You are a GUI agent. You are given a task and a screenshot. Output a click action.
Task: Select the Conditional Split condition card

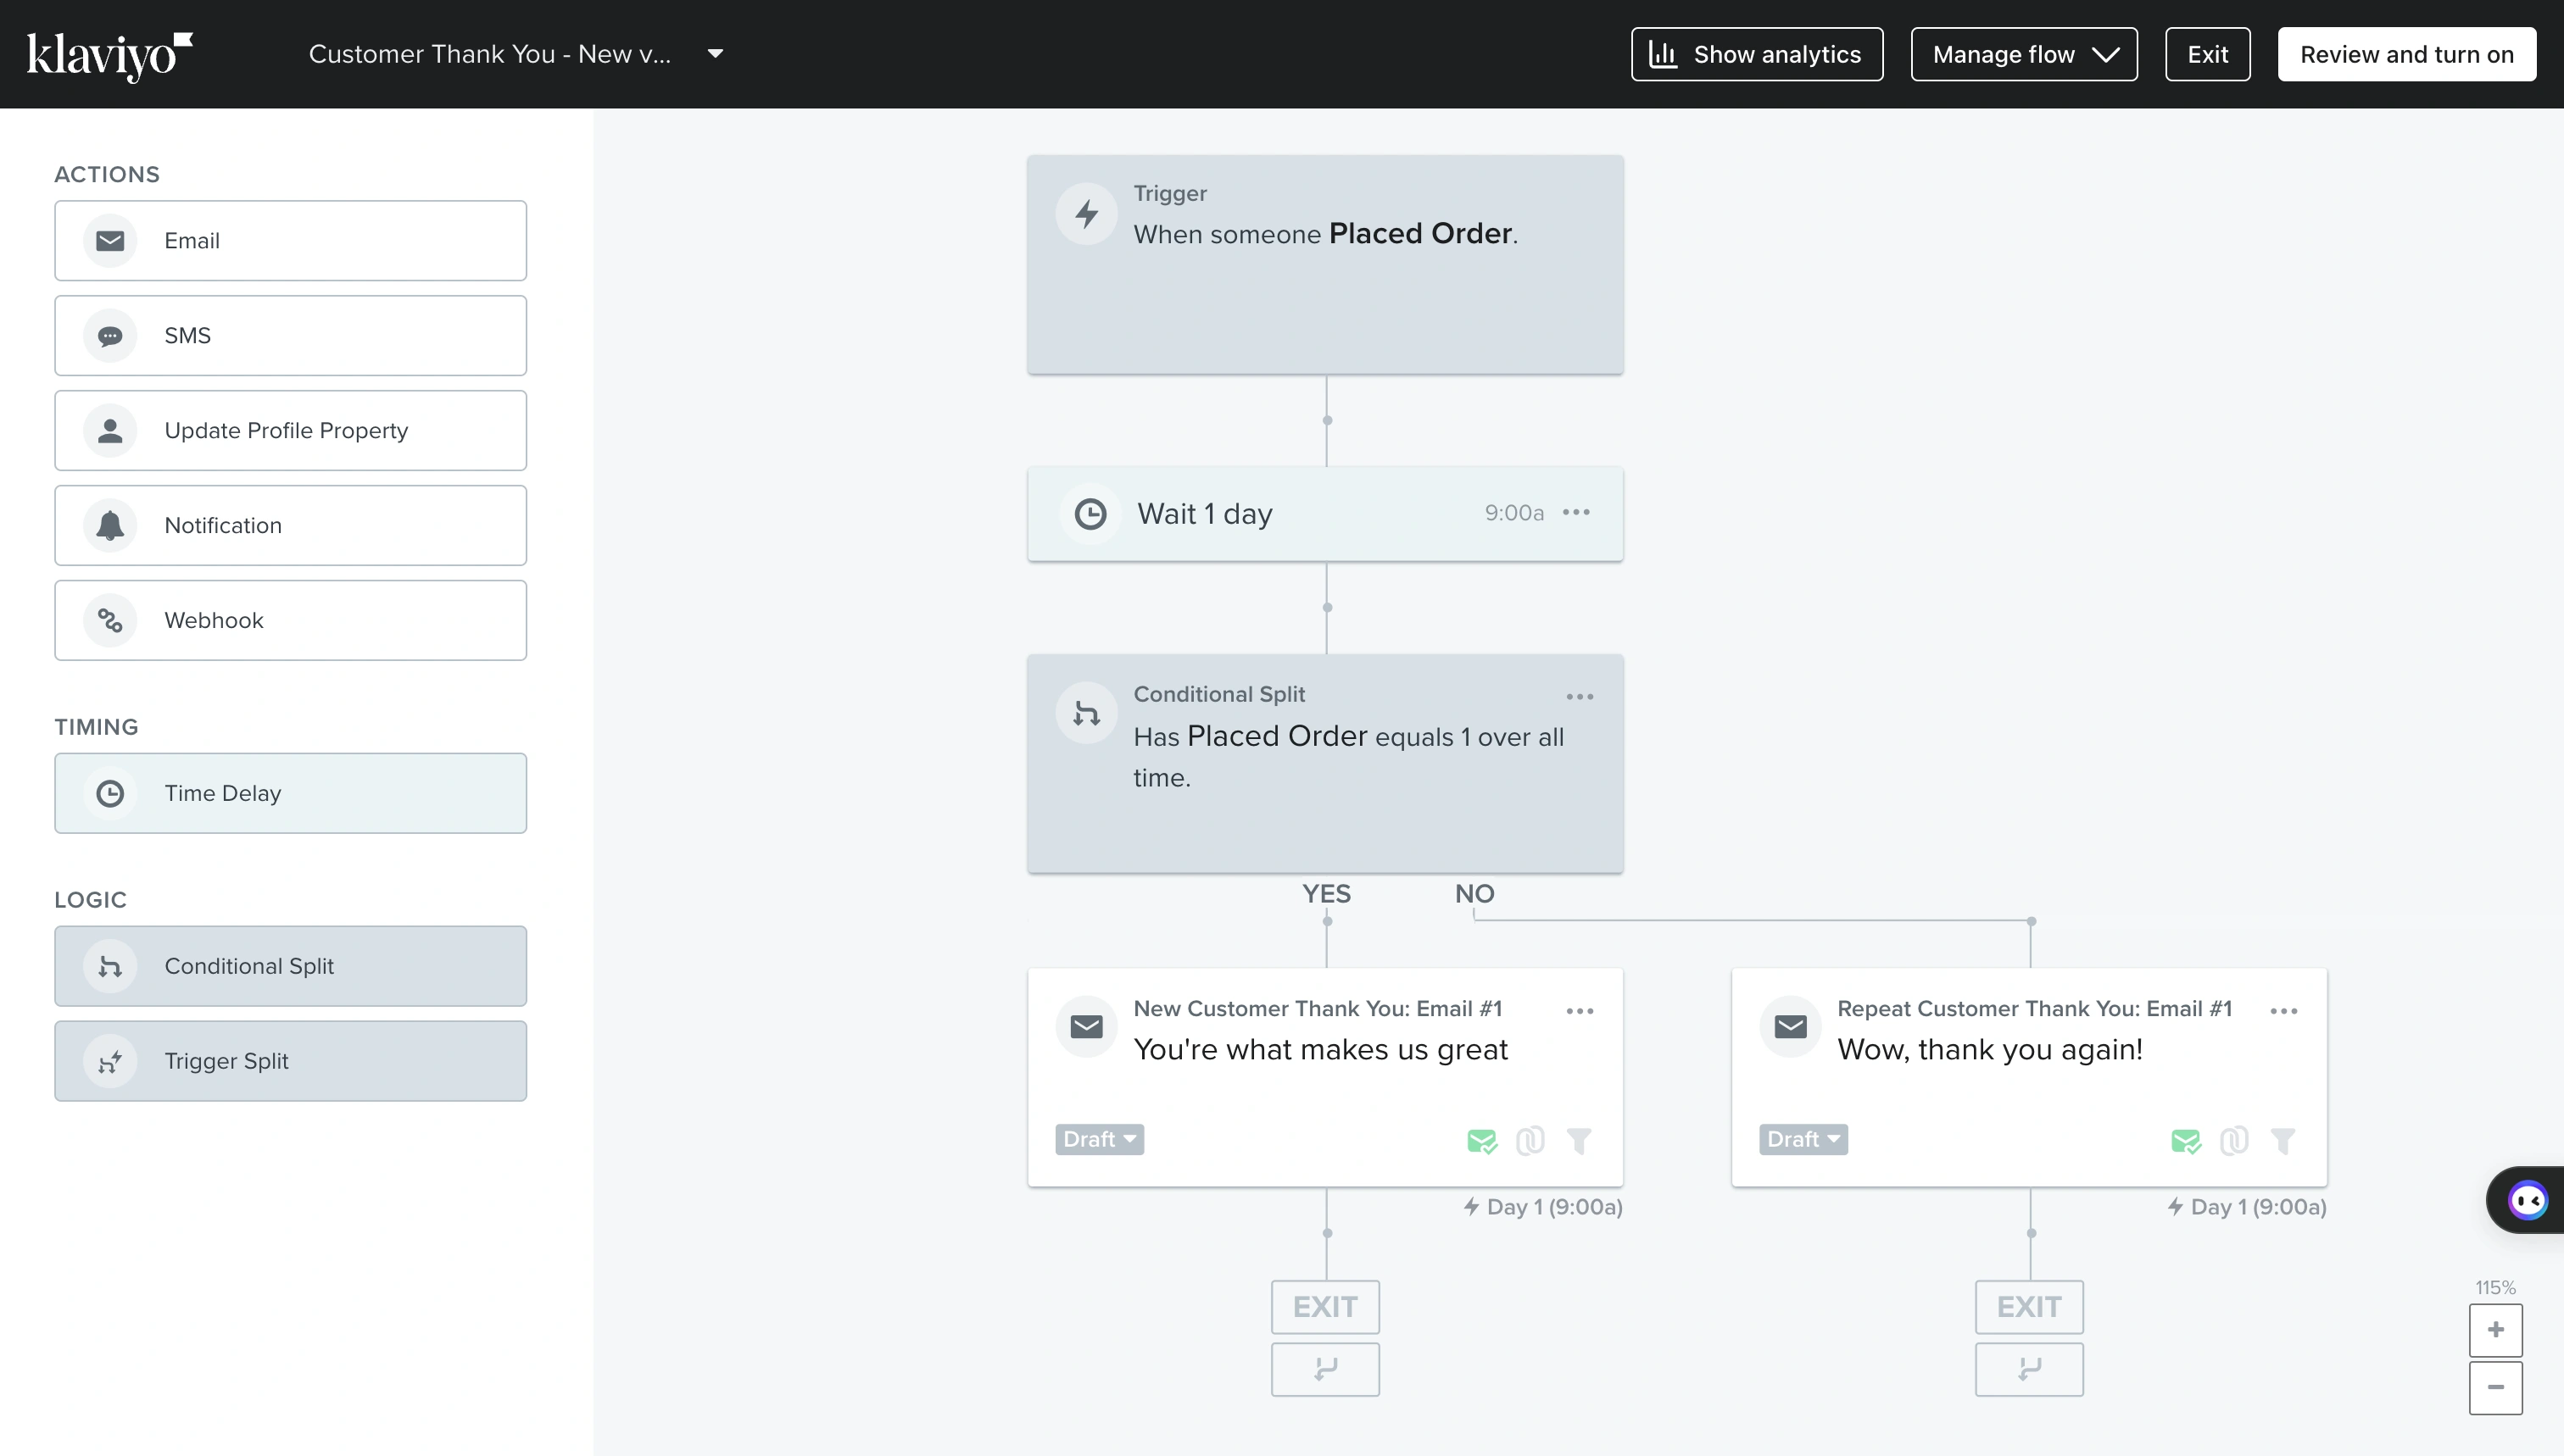(x=1324, y=765)
